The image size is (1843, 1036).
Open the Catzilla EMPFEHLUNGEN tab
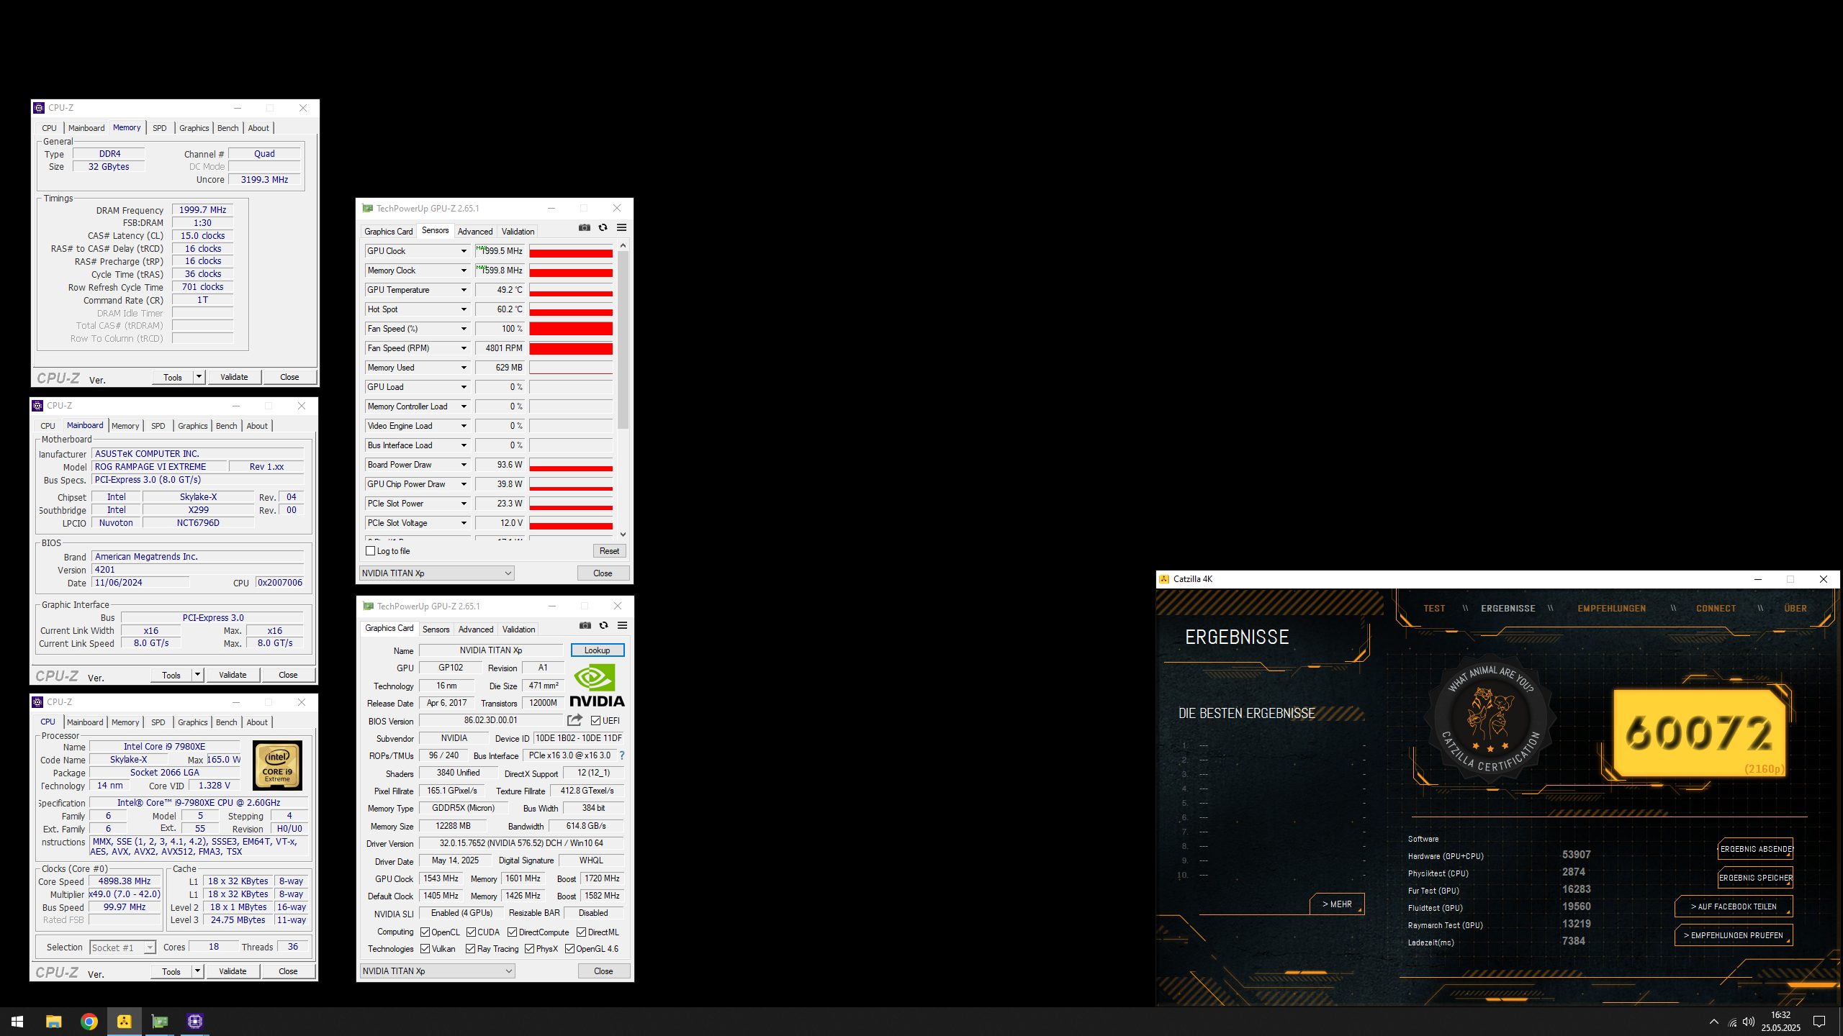pyautogui.click(x=1611, y=609)
